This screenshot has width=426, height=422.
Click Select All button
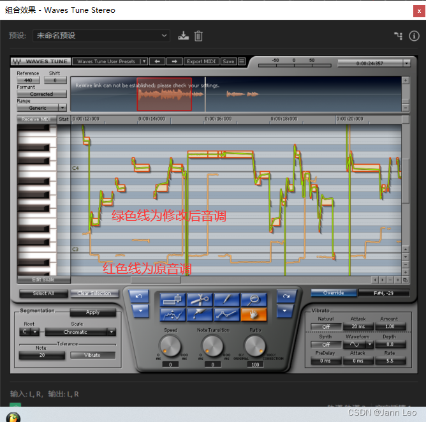click(x=43, y=293)
